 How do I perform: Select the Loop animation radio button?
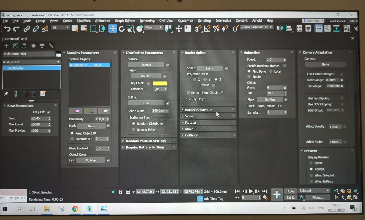coord(271,72)
